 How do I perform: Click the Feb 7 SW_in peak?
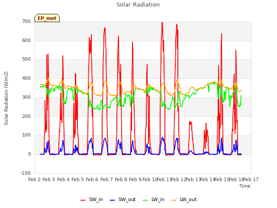point(105,28)
